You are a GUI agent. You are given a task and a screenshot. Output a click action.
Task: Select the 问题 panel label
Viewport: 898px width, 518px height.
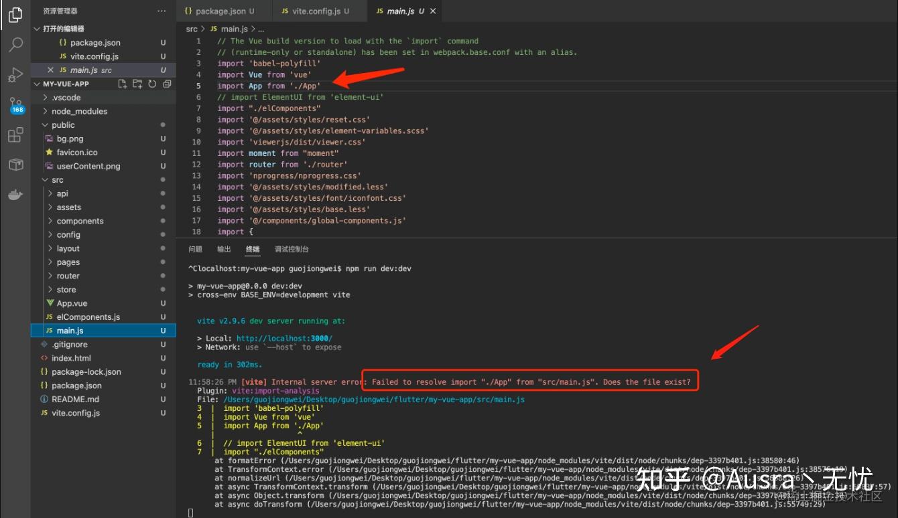point(194,249)
